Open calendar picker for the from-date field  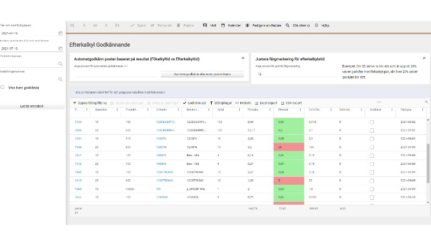click(60, 33)
